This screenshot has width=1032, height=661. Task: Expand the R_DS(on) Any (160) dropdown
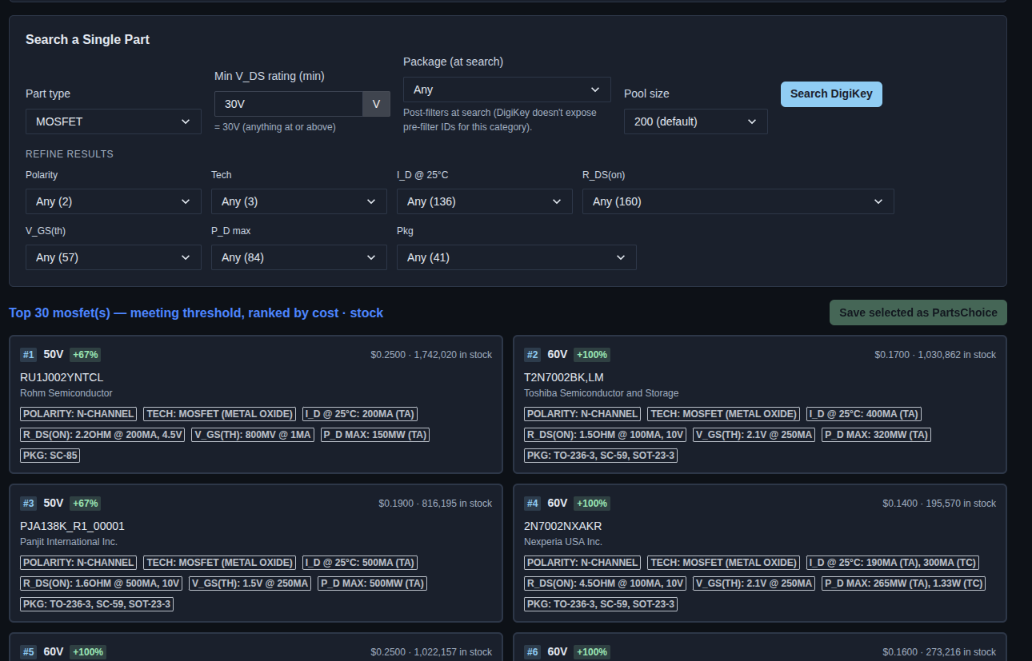coord(738,201)
